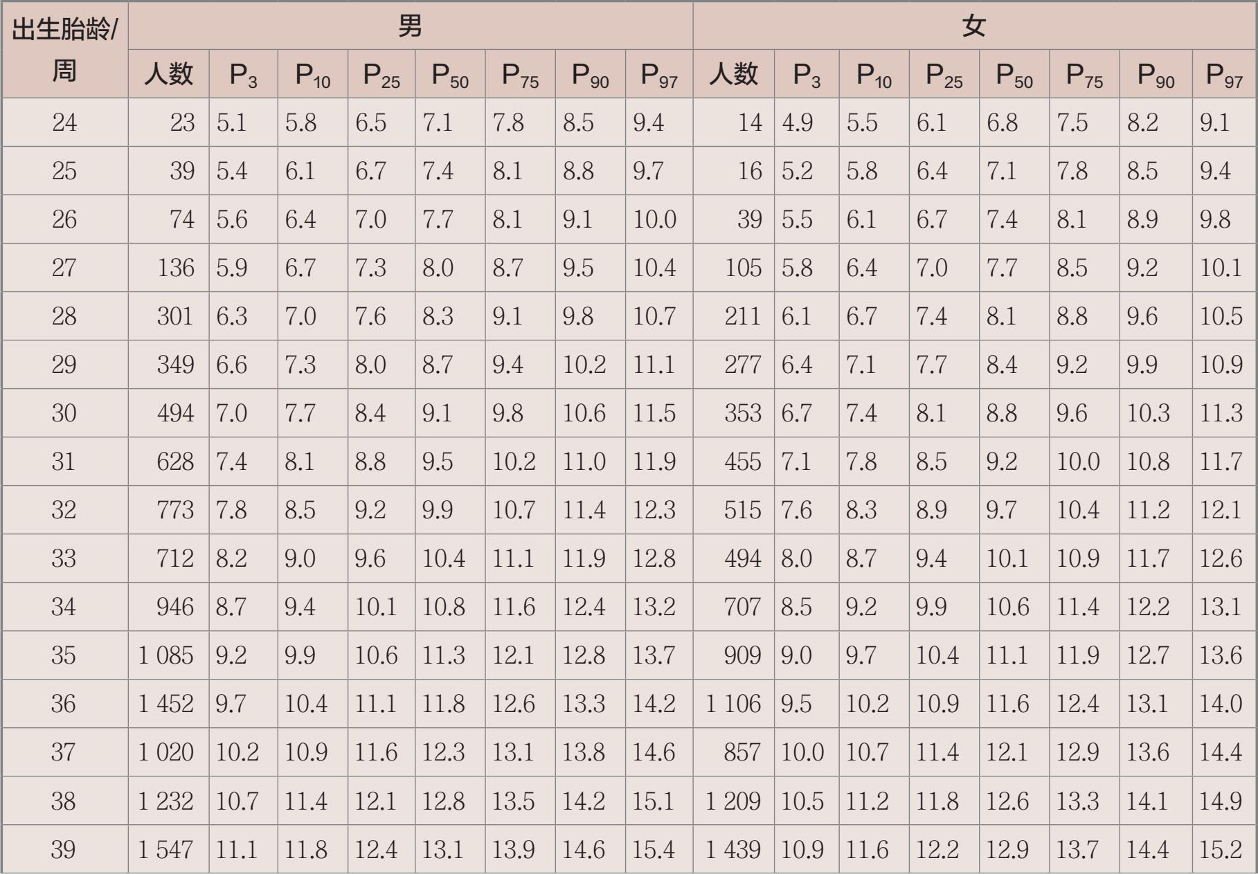Screen dimensions: 1258x874
Task: Select the P90 header under 女
Action: pos(1156,73)
